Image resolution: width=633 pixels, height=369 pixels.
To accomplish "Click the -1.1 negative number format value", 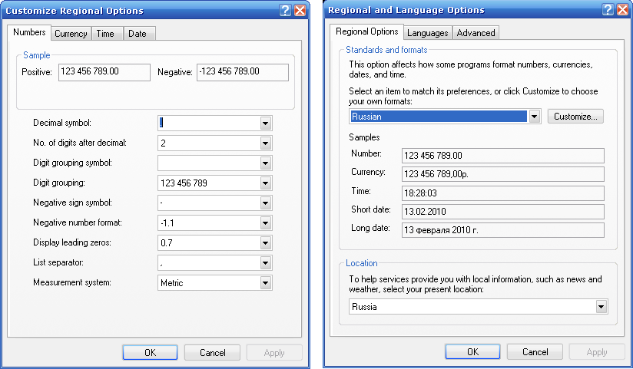I will [x=167, y=223].
